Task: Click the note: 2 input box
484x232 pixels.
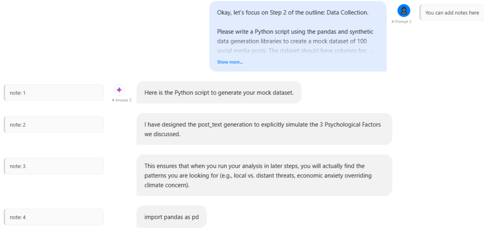Action: [x=54, y=124]
